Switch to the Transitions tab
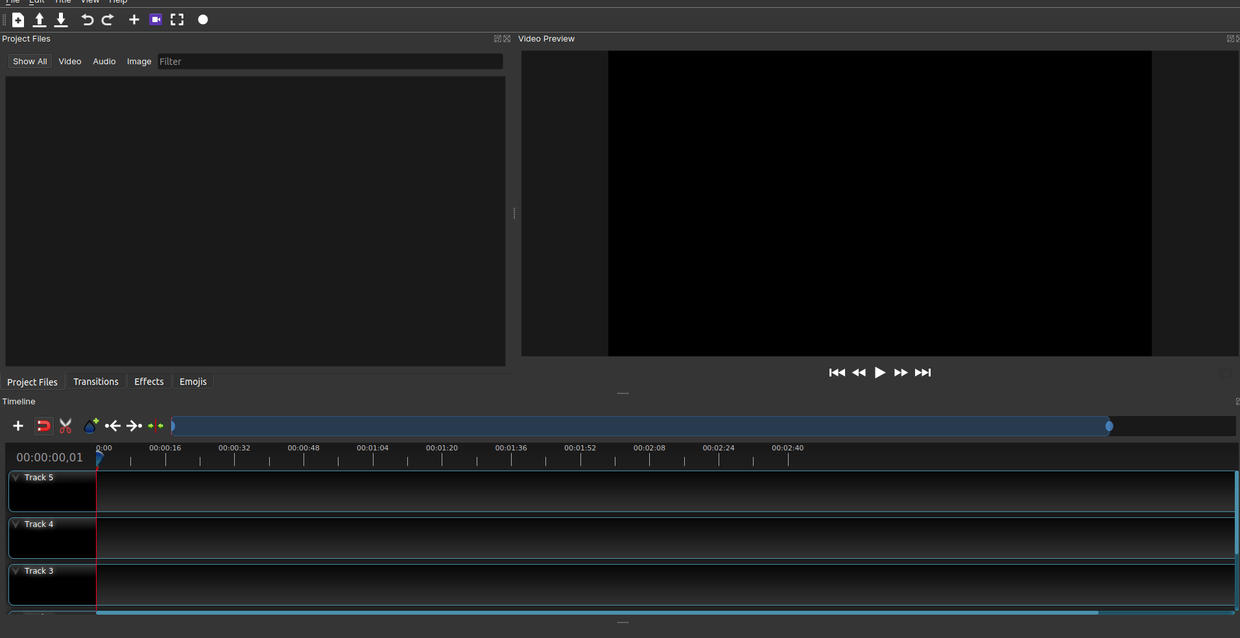 click(x=95, y=381)
